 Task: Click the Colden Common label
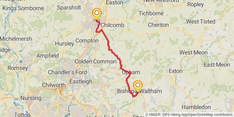[x=96, y=61]
